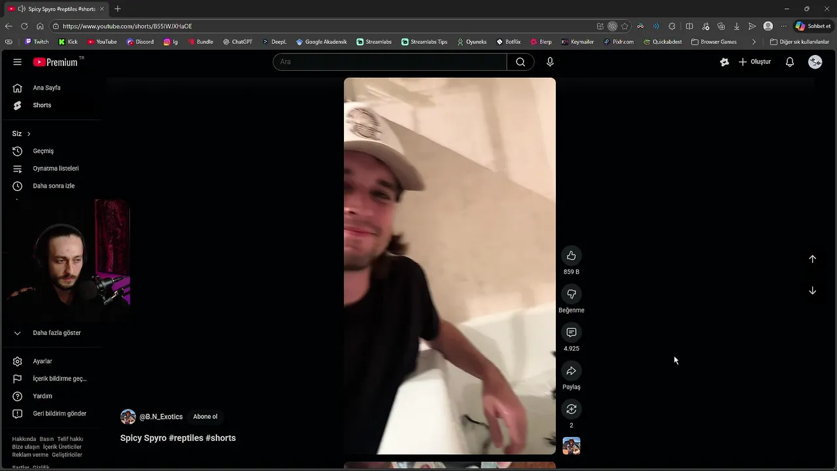The image size is (837, 471).
Task: Click the Geliştiriciler footer link
Action: point(67,455)
